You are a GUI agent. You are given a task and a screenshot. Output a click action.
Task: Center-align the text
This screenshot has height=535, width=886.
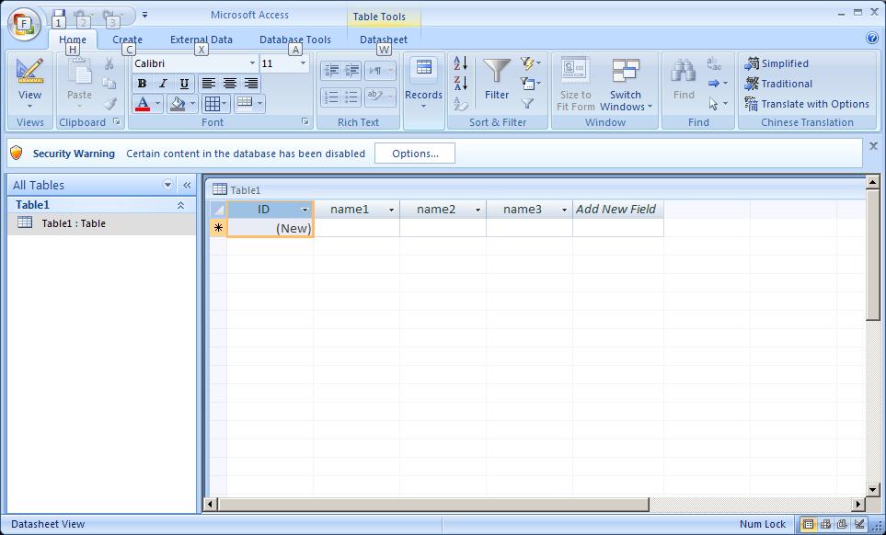(x=229, y=84)
